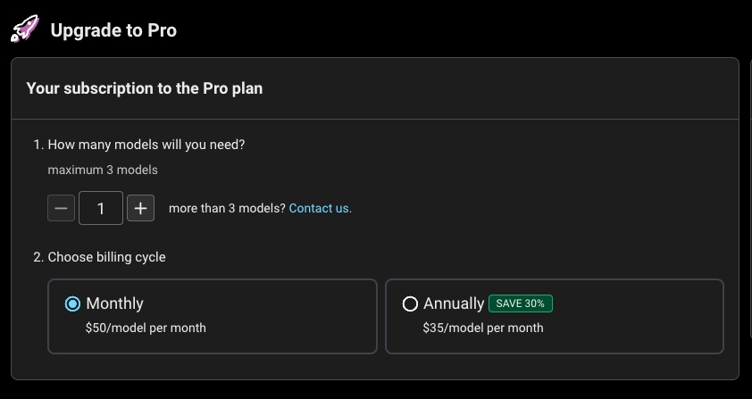Click the How many models question label
Image resolution: width=752 pixels, height=399 pixels.
point(146,145)
